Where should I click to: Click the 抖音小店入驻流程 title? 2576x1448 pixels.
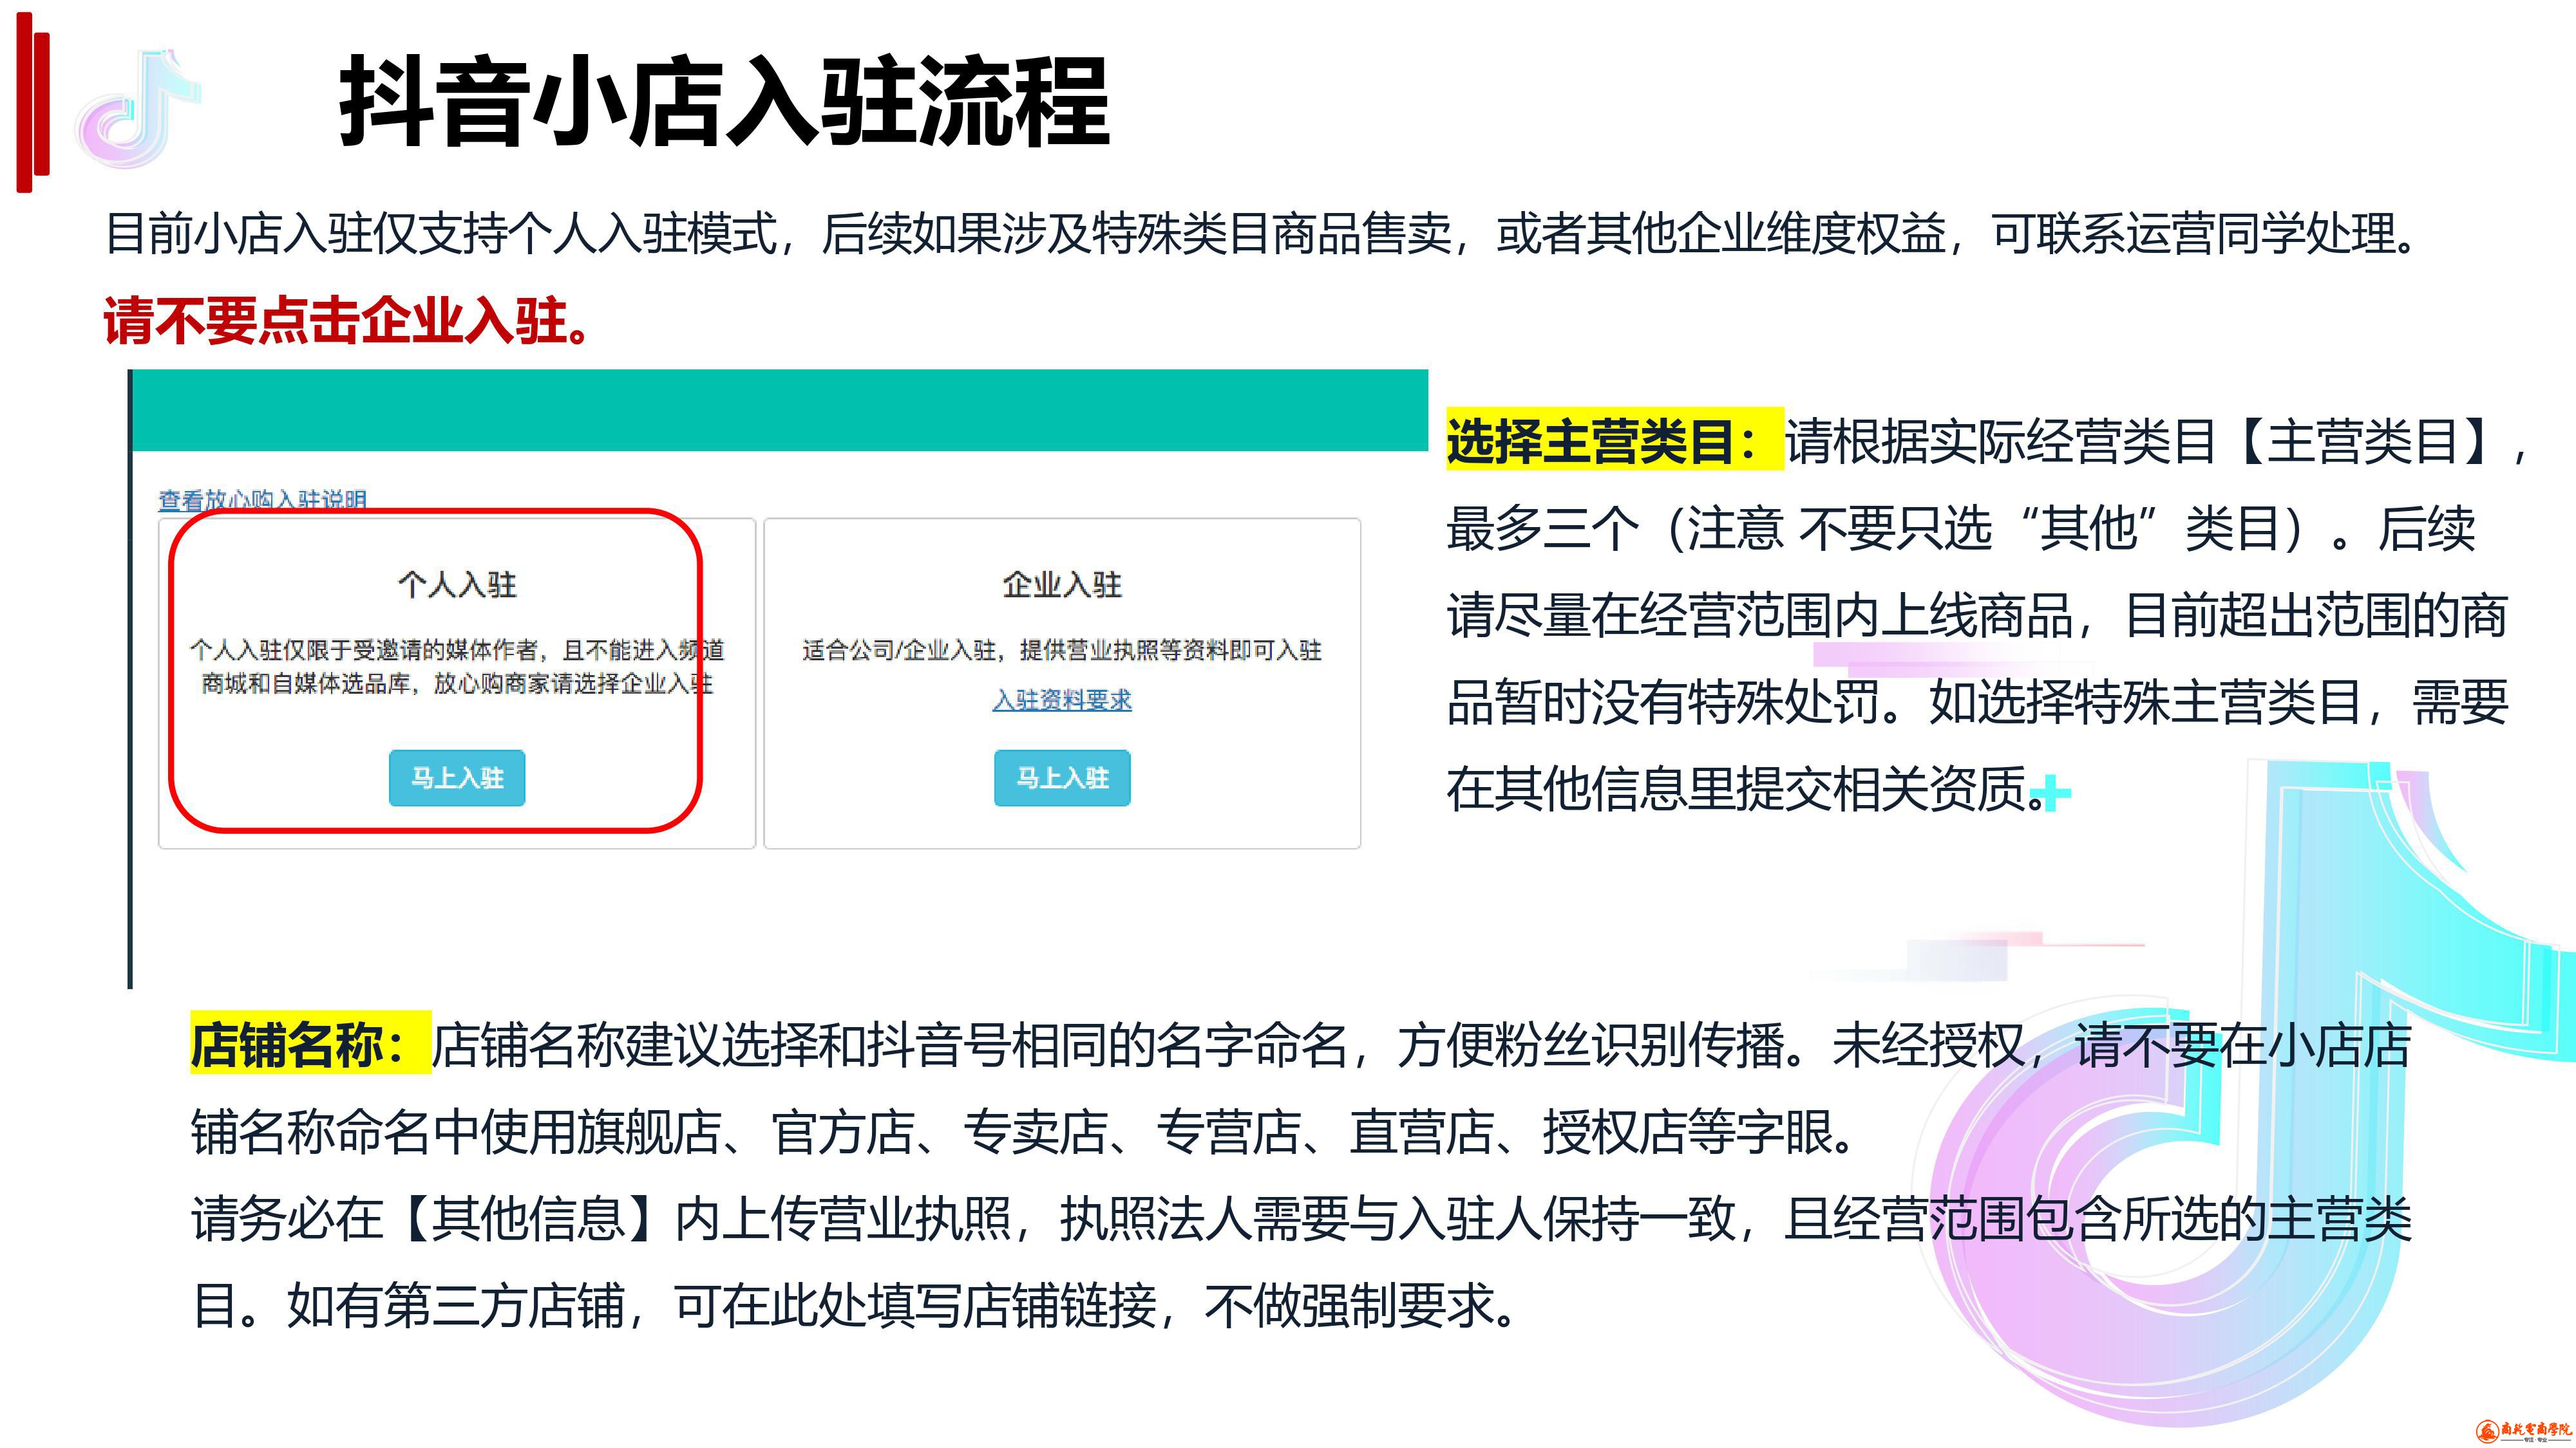click(x=725, y=102)
